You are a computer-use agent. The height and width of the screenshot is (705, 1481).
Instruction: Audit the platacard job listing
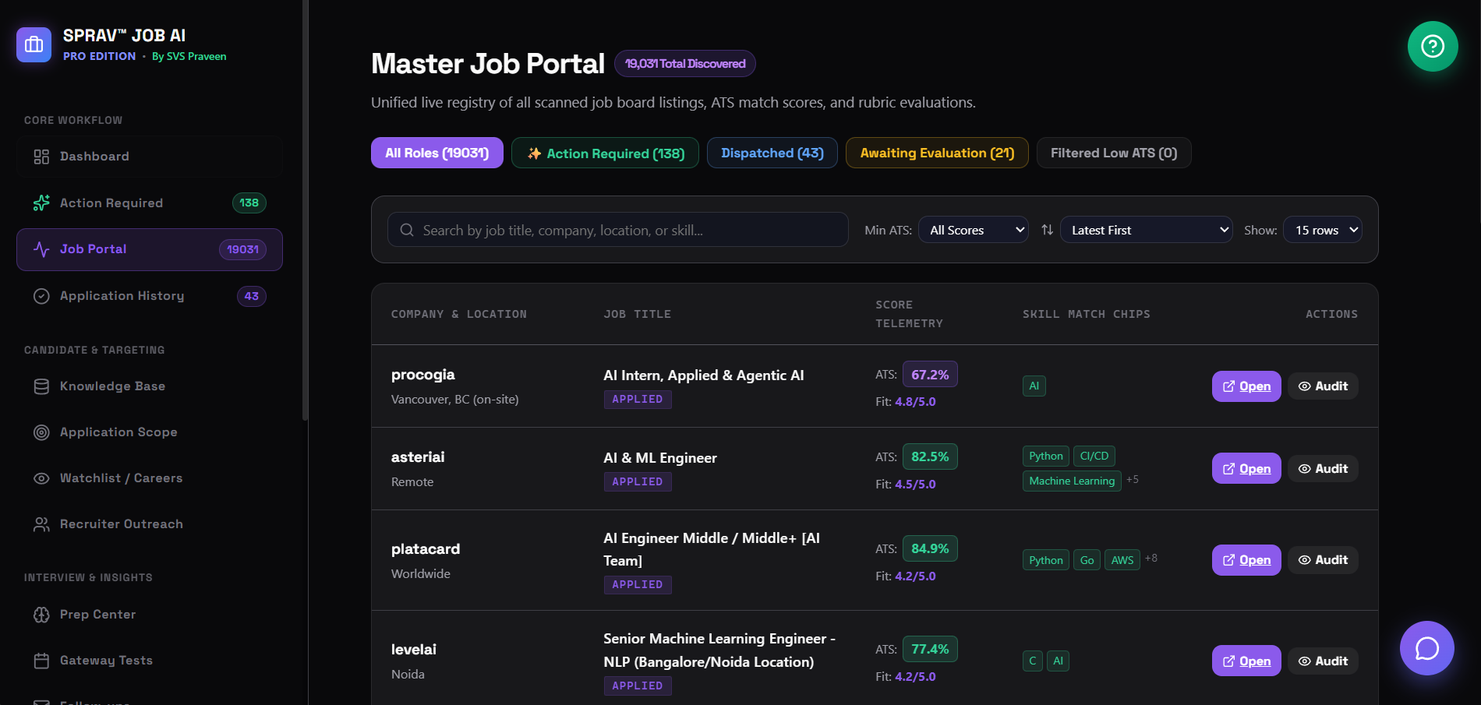(x=1323, y=560)
